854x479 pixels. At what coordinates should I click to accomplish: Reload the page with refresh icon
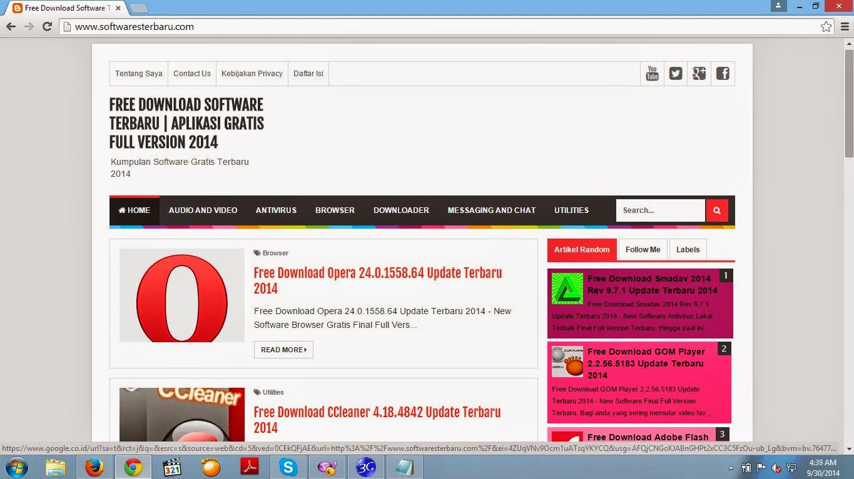pos(47,27)
